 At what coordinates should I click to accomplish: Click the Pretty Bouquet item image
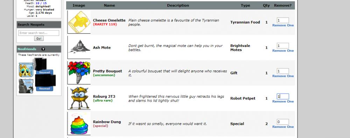(79, 73)
